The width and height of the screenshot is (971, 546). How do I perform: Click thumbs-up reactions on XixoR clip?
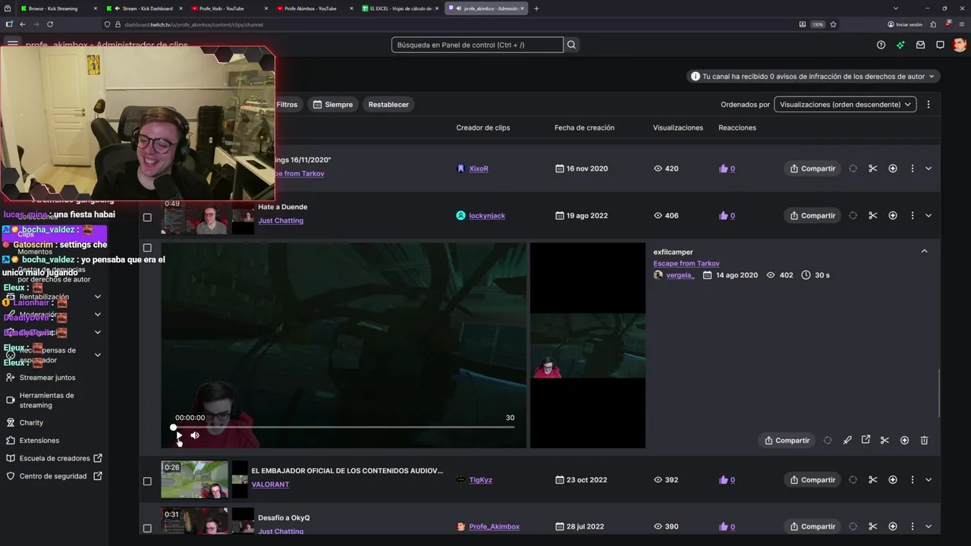coord(727,168)
